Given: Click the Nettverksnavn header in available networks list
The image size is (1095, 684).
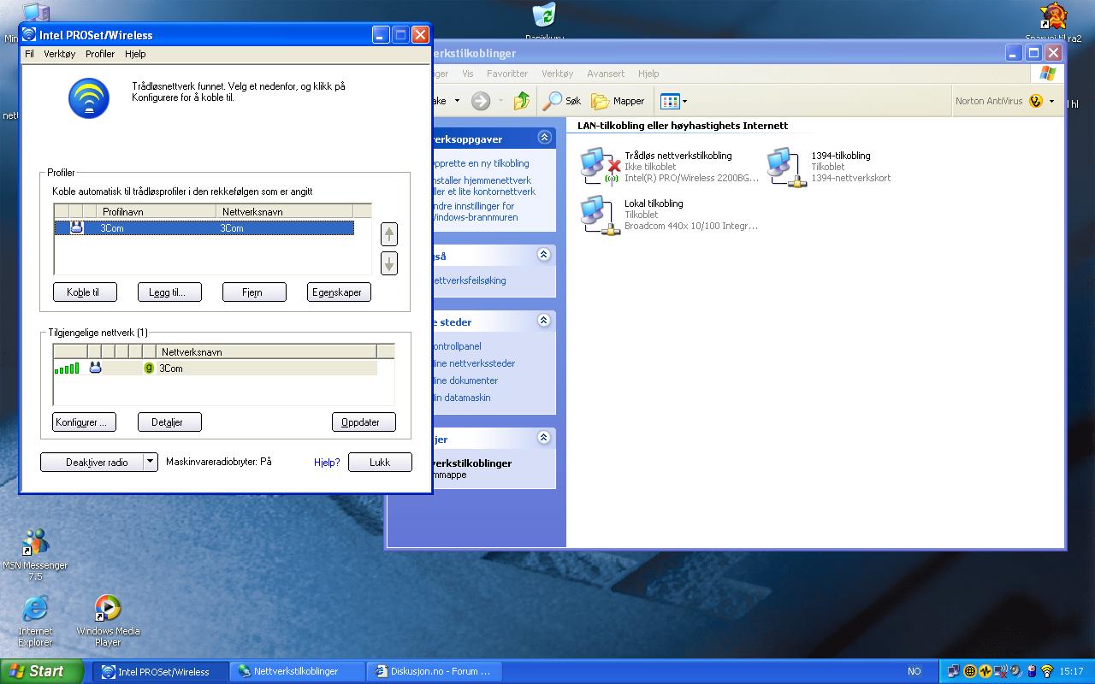Looking at the screenshot, I should [x=266, y=351].
